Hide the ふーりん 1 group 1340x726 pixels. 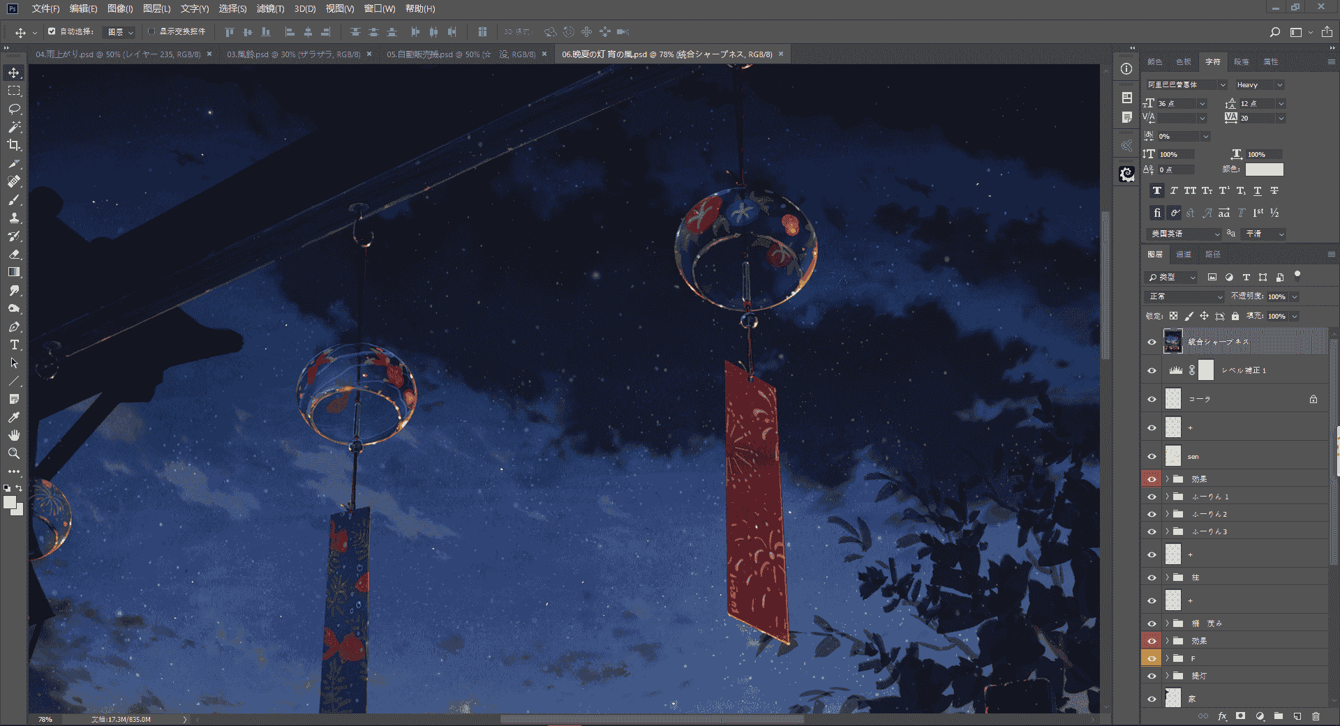point(1152,497)
